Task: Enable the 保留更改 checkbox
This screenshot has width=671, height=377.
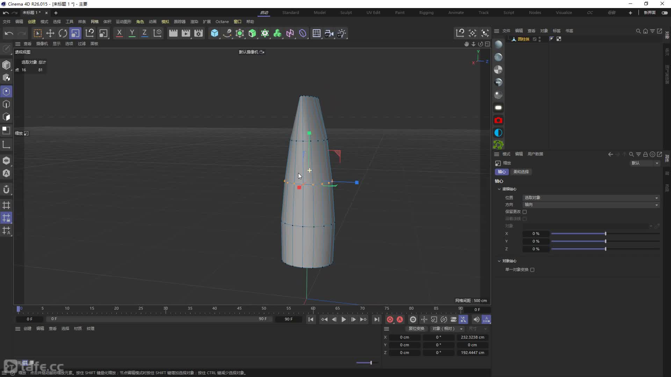Action: (x=525, y=212)
